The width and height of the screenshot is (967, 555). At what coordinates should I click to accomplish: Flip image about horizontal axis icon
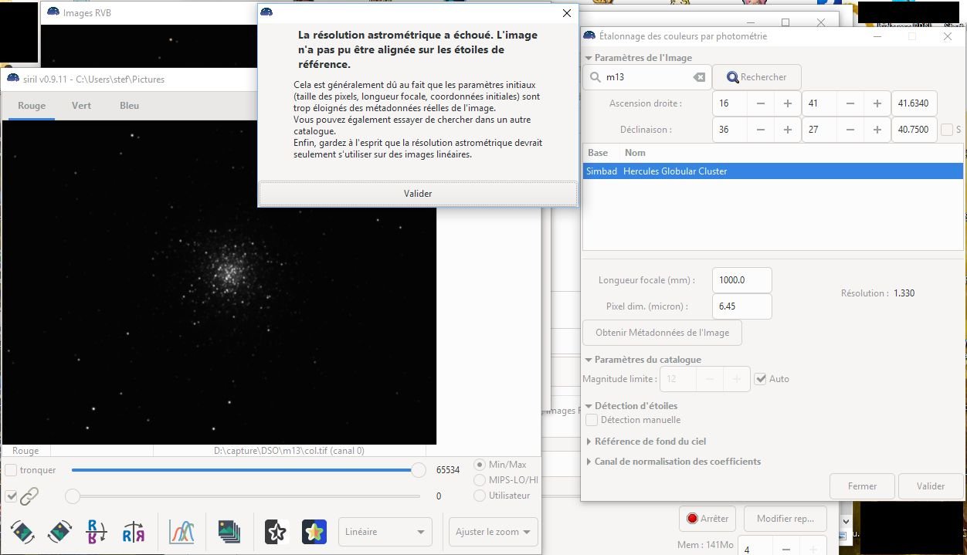coord(97,531)
